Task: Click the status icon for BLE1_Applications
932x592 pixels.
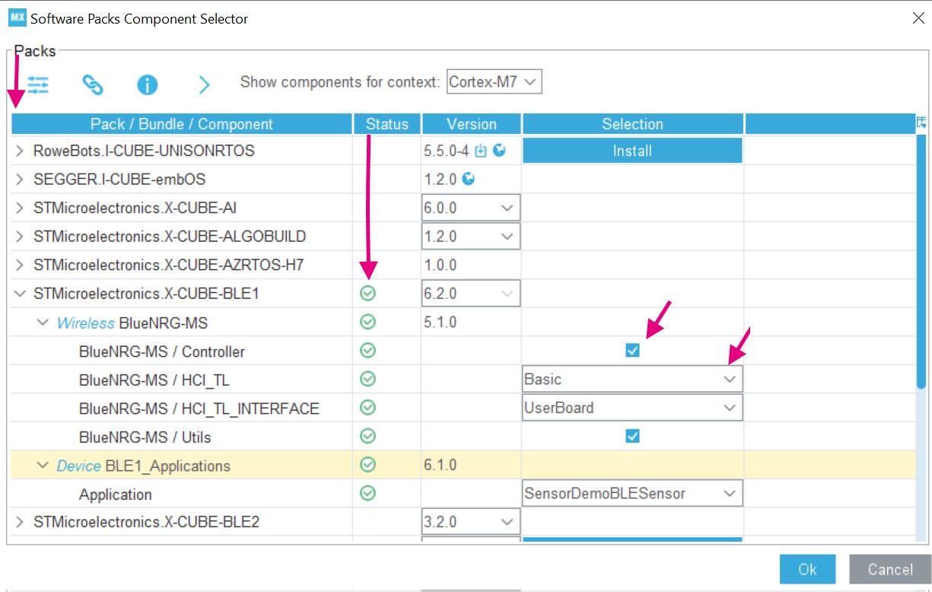Action: pos(368,465)
